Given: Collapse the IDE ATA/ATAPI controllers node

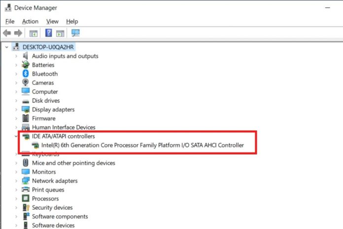Looking at the screenshot, I should coord(16,136).
